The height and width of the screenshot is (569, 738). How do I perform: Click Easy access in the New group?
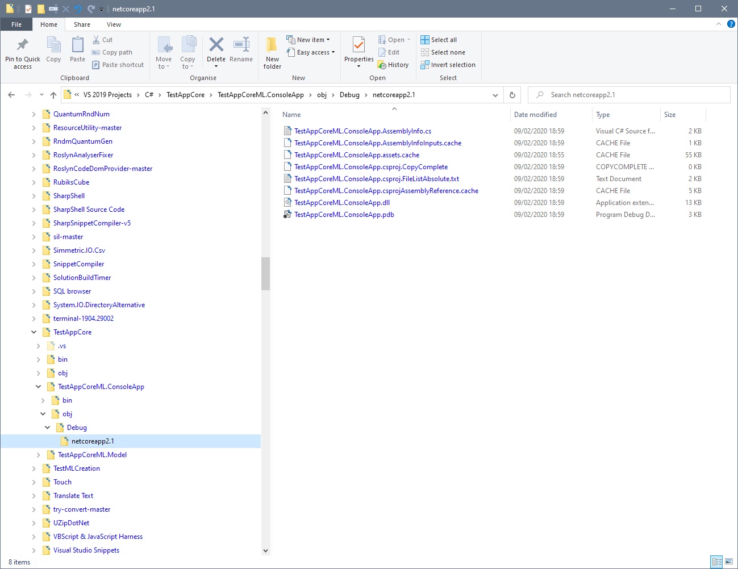tap(311, 52)
